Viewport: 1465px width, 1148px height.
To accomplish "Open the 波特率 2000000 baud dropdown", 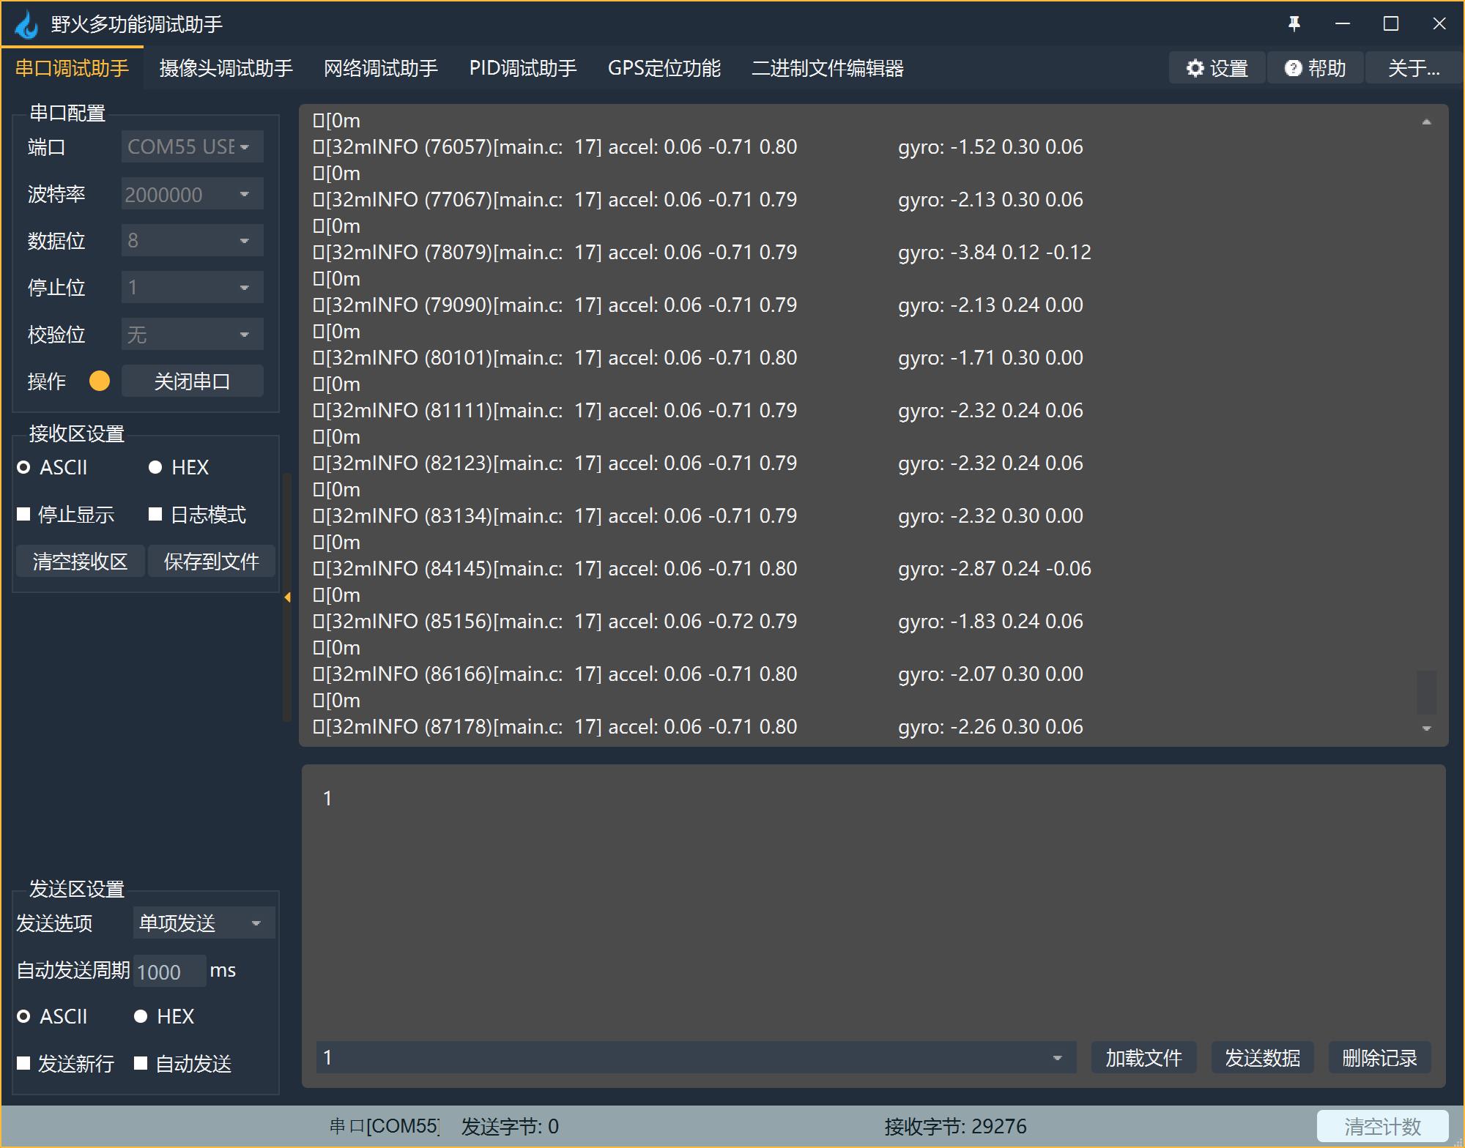I will click(x=192, y=194).
